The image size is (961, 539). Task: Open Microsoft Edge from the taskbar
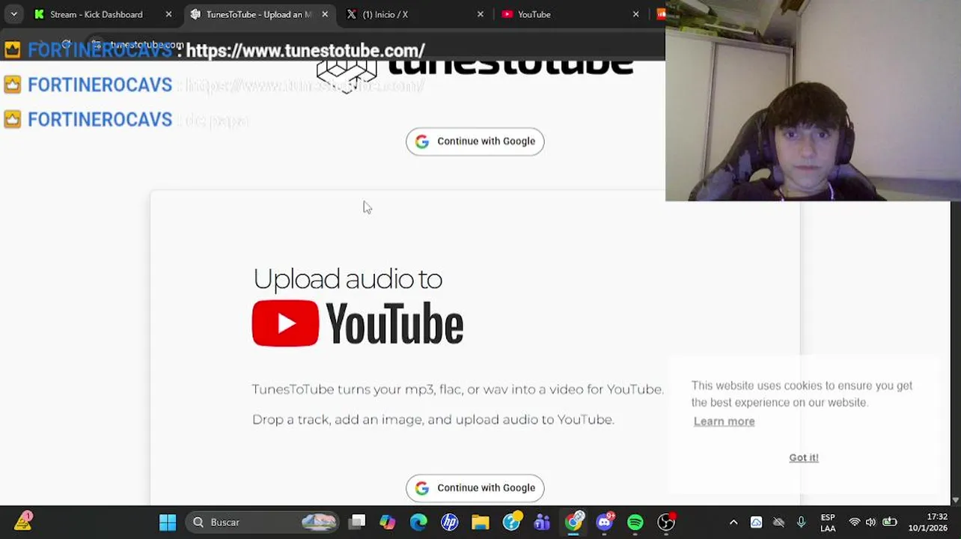click(418, 522)
